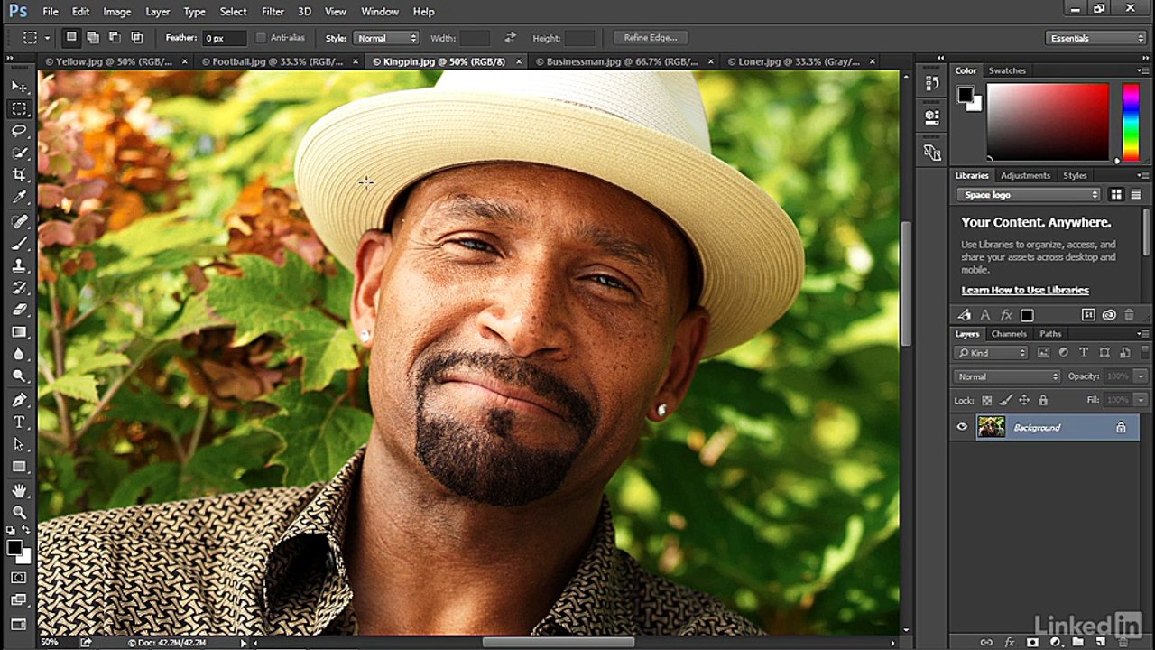Toggle the Add to selection mode
Image resolution: width=1155 pixels, height=650 pixels.
point(93,38)
